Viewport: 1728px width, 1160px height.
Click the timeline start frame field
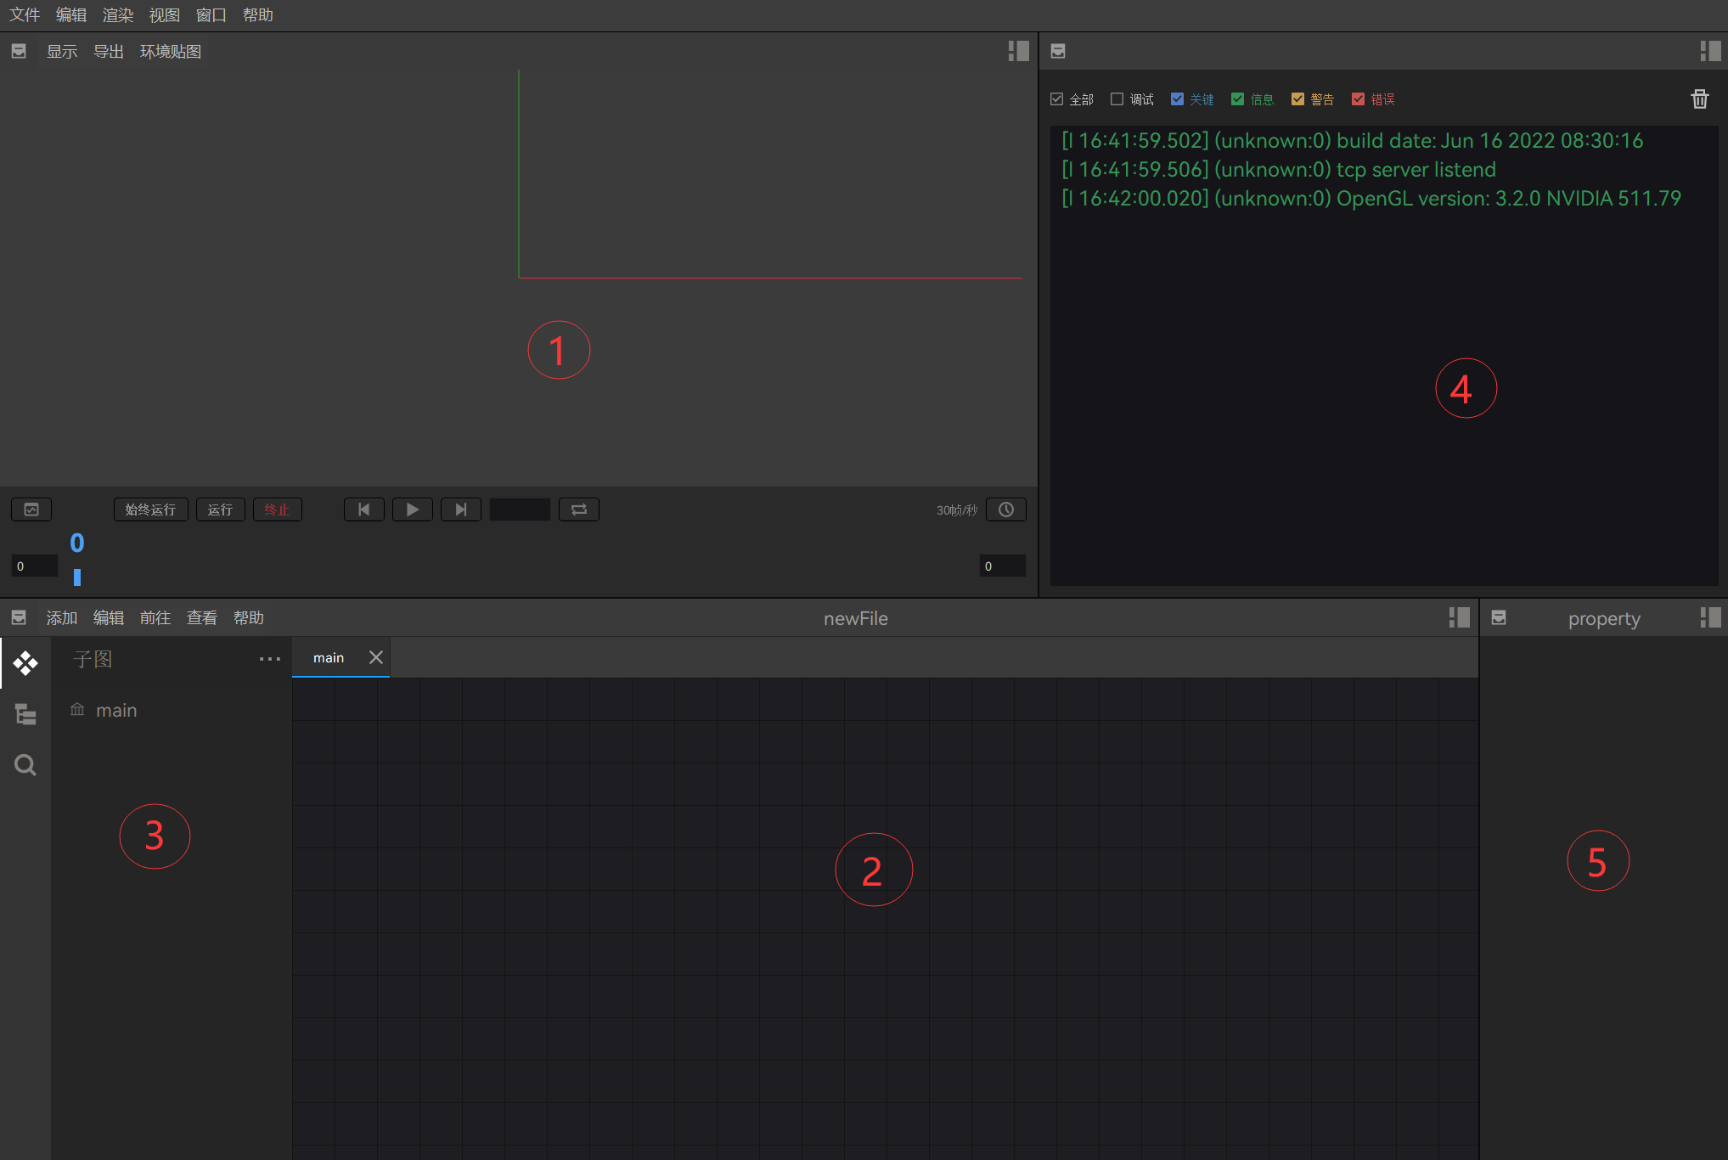point(34,566)
